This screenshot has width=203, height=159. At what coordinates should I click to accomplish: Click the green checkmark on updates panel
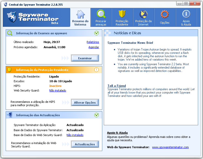(96, 115)
